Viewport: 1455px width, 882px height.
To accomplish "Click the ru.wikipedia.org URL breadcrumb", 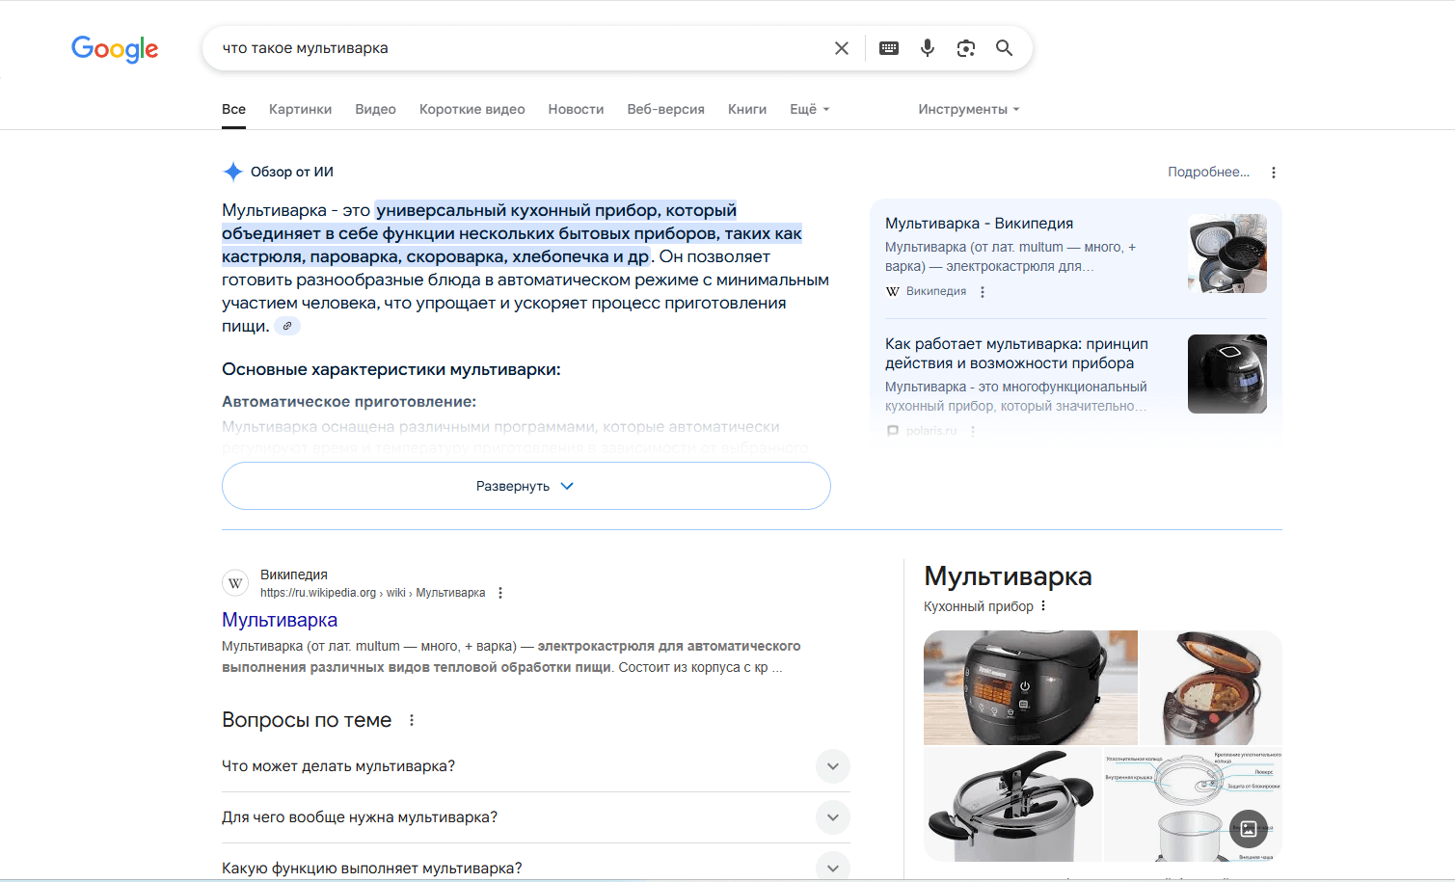I will point(372,593).
